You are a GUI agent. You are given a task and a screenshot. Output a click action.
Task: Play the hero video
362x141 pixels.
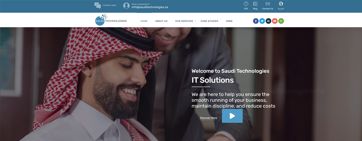(232, 116)
